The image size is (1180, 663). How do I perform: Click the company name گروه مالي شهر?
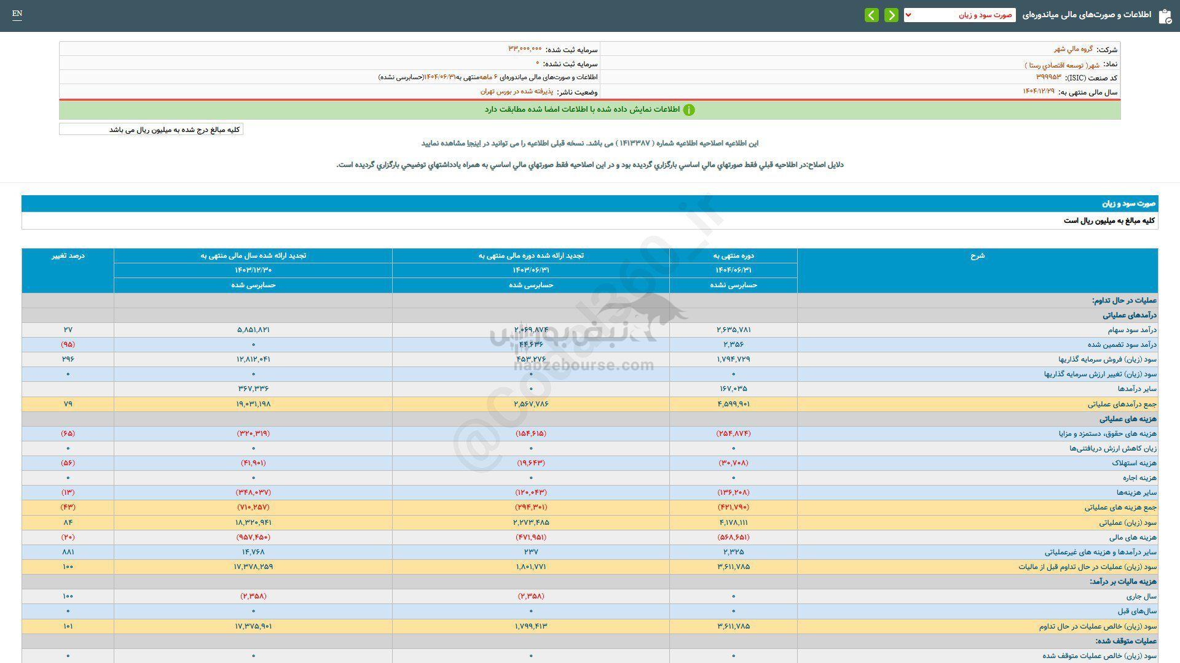(1073, 49)
